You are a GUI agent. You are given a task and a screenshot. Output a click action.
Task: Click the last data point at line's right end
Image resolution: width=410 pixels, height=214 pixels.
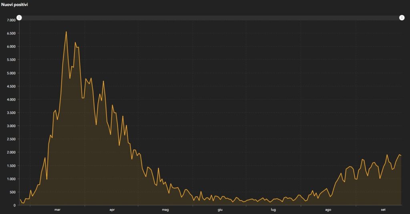coord(401,155)
